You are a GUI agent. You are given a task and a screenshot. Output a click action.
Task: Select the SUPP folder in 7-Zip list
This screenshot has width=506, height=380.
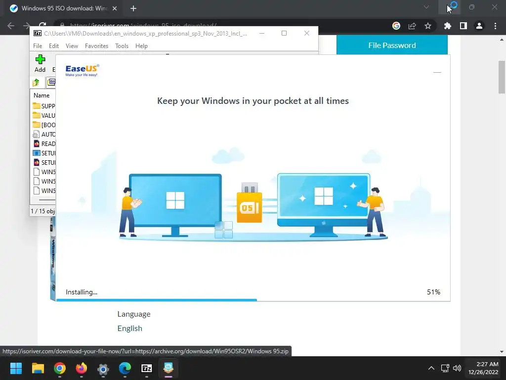pyautogui.click(x=44, y=106)
